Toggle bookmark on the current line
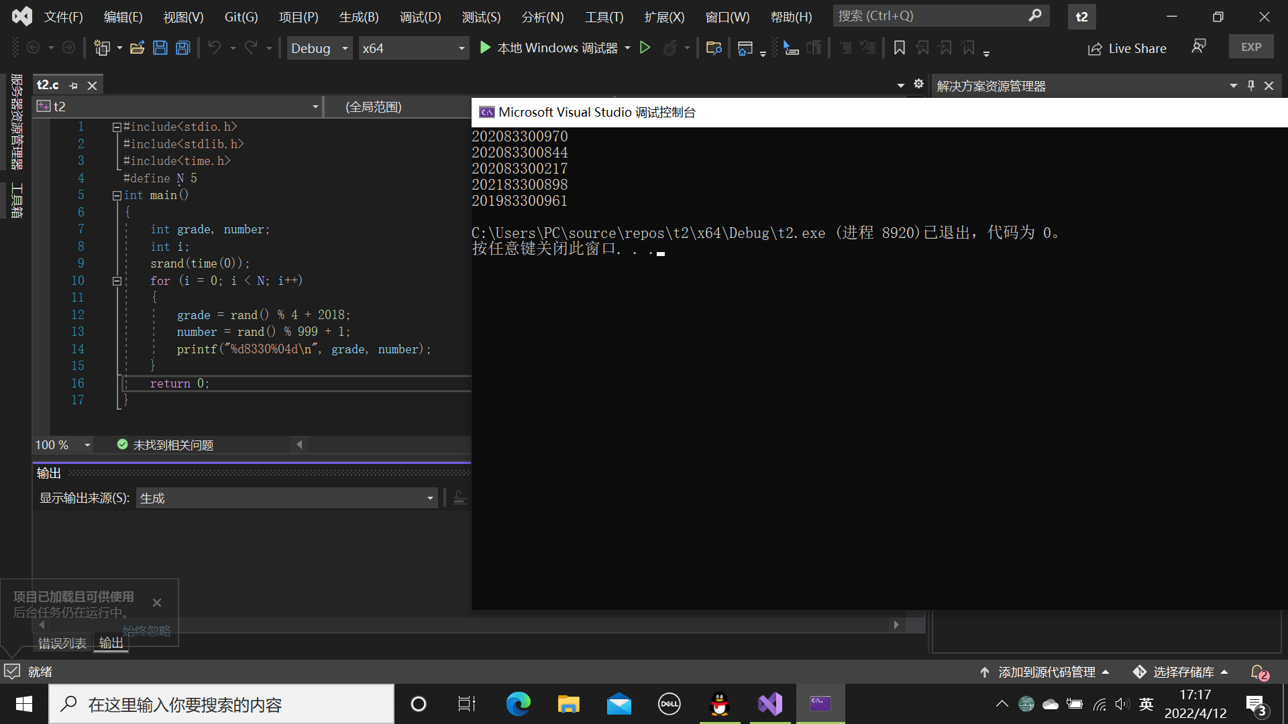 click(900, 48)
